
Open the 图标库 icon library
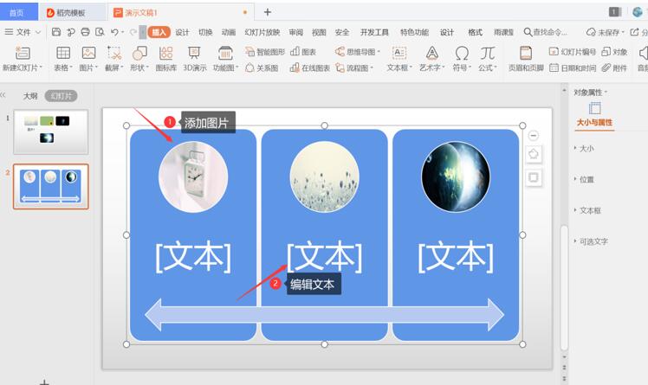[165, 53]
